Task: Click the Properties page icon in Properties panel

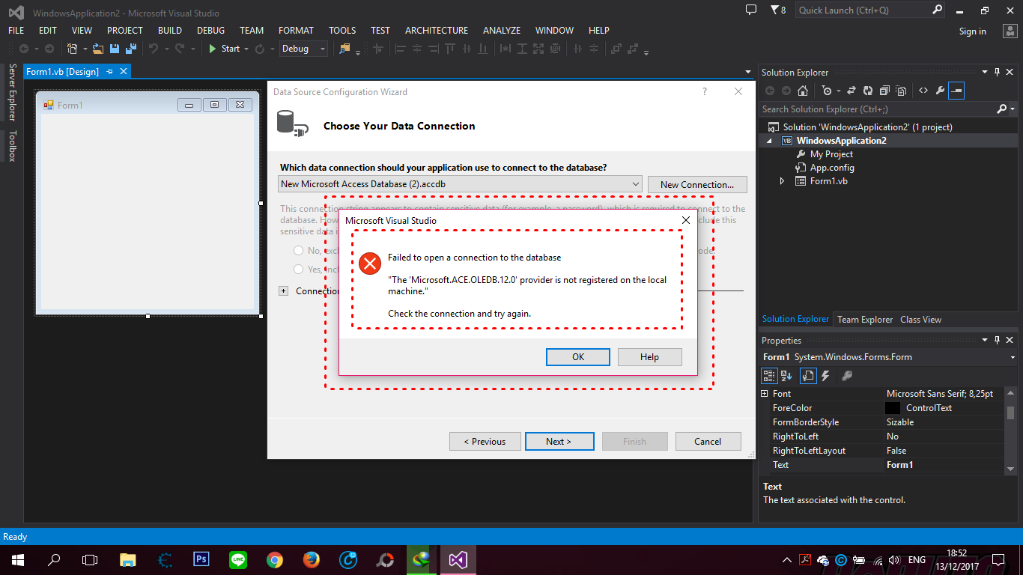Action: 808,376
